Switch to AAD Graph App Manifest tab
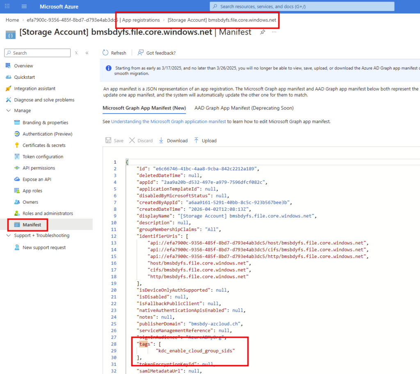 [244, 108]
